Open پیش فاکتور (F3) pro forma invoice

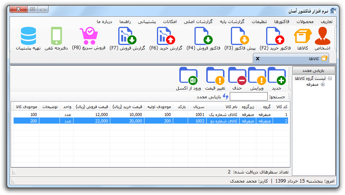click(x=240, y=39)
